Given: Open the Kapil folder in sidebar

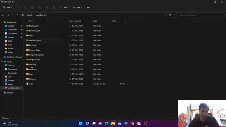Looking at the screenshot, I should pyautogui.click(x=10, y=41).
